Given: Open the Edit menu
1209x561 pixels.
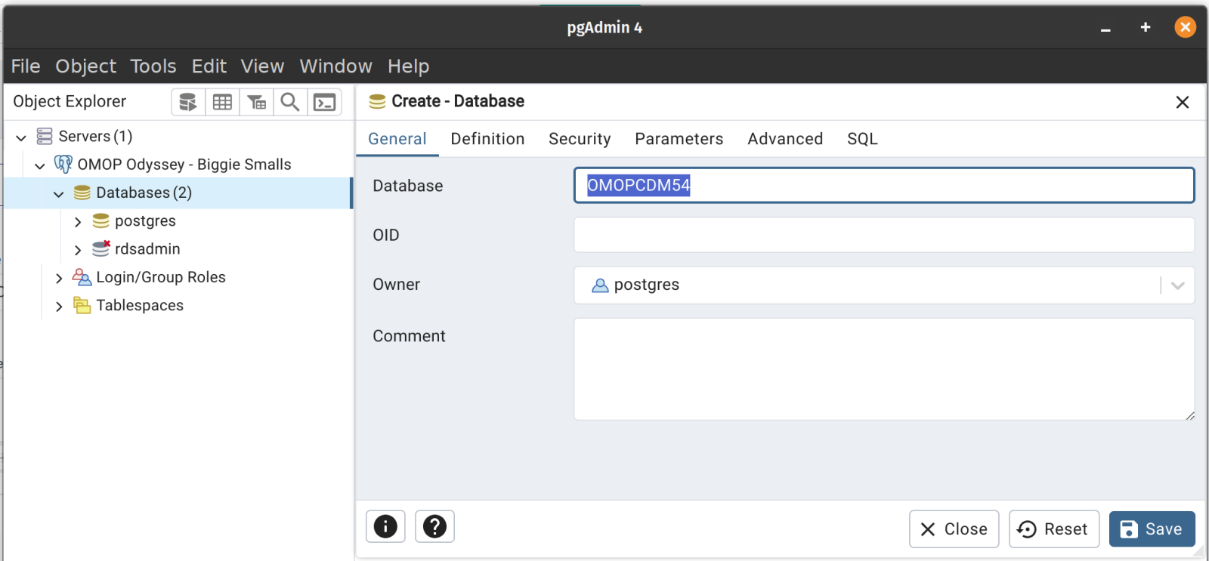Looking at the screenshot, I should pos(209,66).
